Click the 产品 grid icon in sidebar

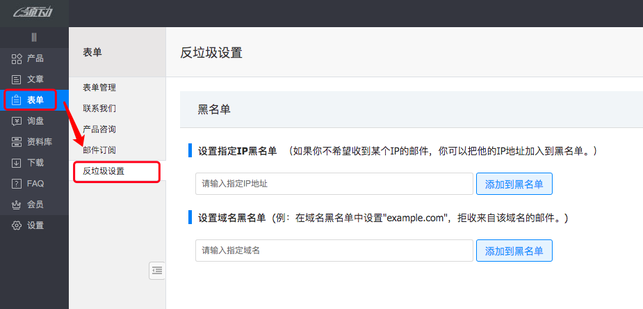(17, 58)
